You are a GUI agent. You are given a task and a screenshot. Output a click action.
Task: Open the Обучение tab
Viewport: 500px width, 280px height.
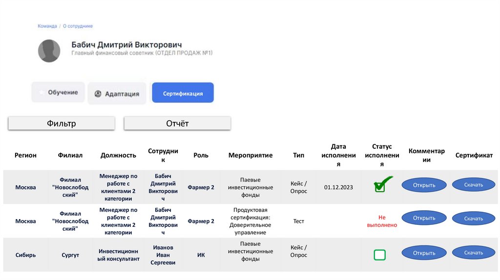[58, 92]
